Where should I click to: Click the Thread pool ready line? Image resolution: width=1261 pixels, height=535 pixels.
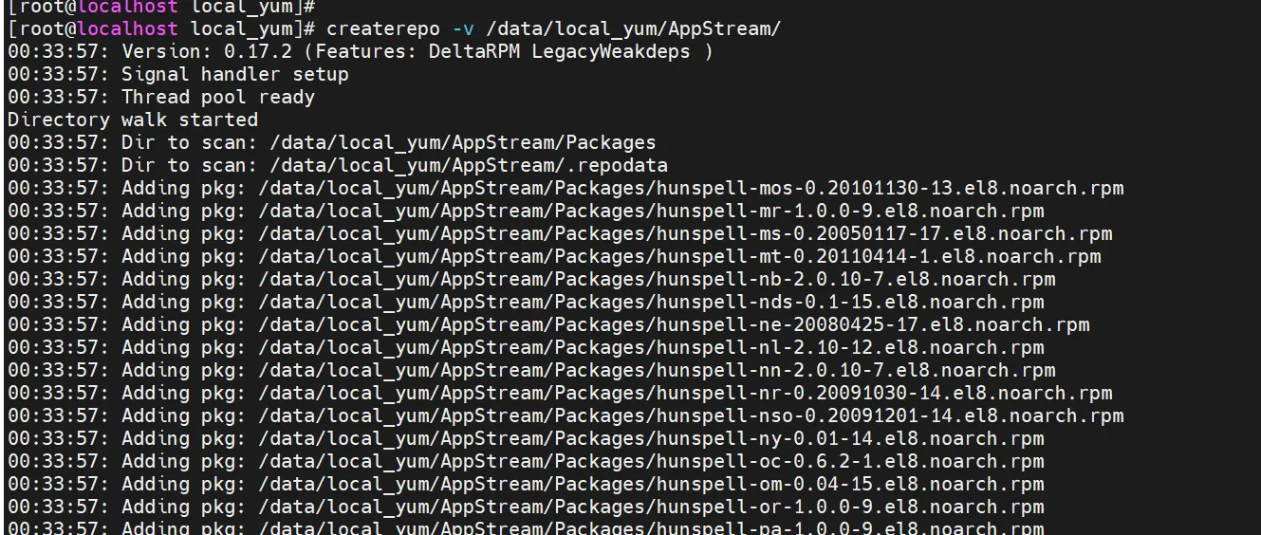[x=217, y=97]
